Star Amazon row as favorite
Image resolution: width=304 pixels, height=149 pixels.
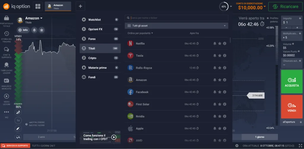click(220, 80)
